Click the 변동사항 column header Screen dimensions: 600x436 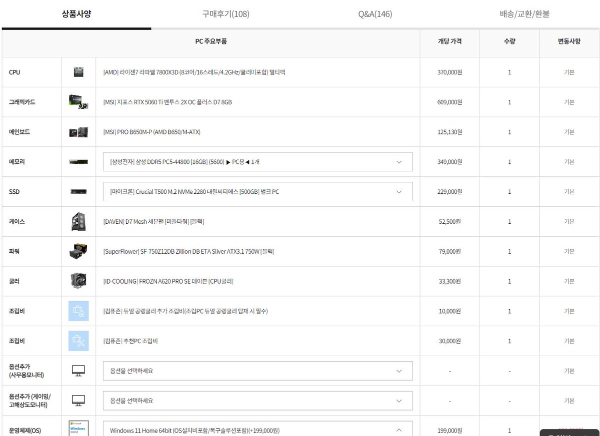point(569,41)
